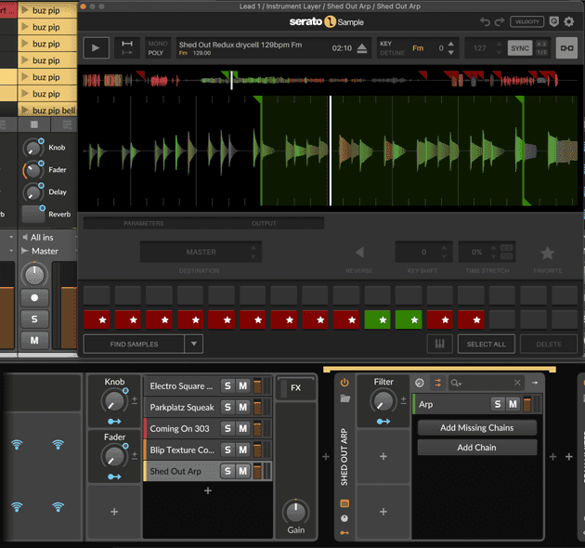Click the x2 tempo multiplier

click(x=541, y=44)
